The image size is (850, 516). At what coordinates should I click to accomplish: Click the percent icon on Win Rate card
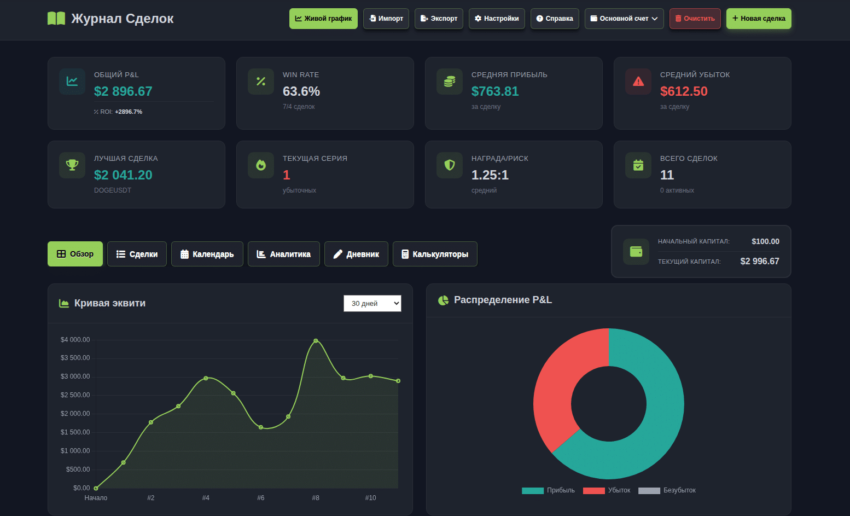point(261,82)
